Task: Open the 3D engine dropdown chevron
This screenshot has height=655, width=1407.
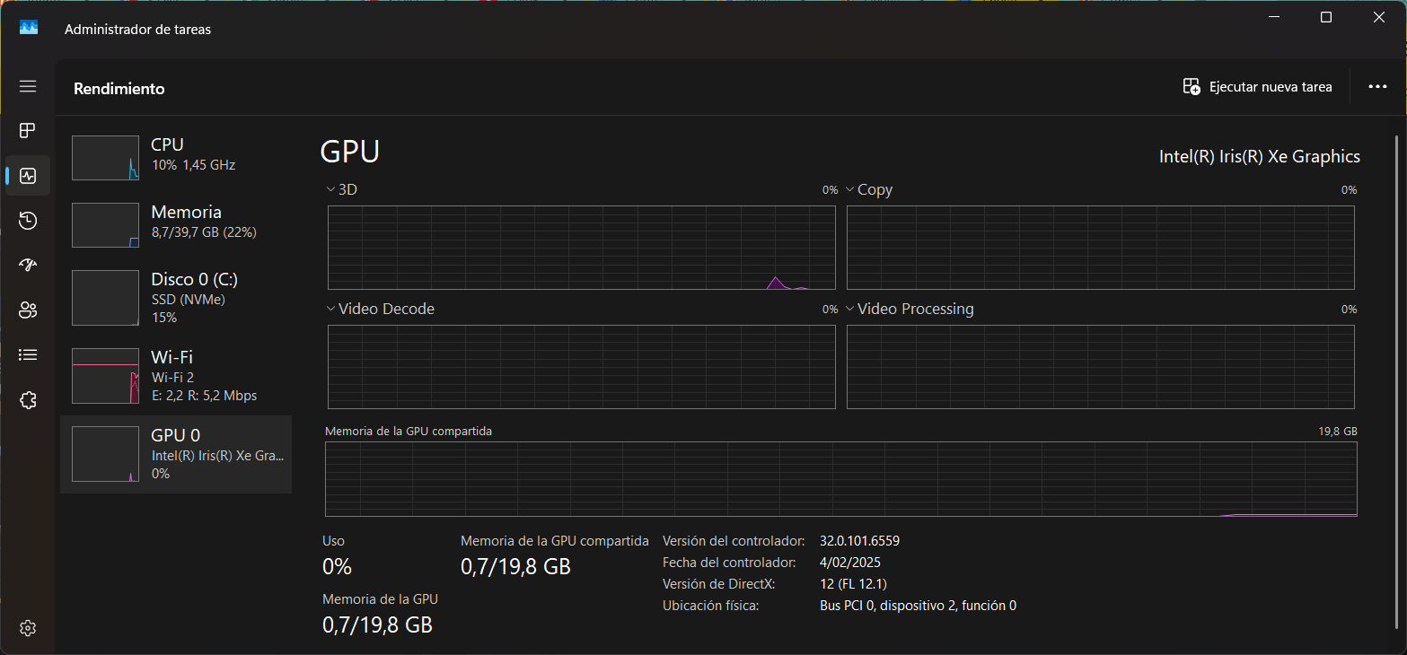Action: [330, 189]
